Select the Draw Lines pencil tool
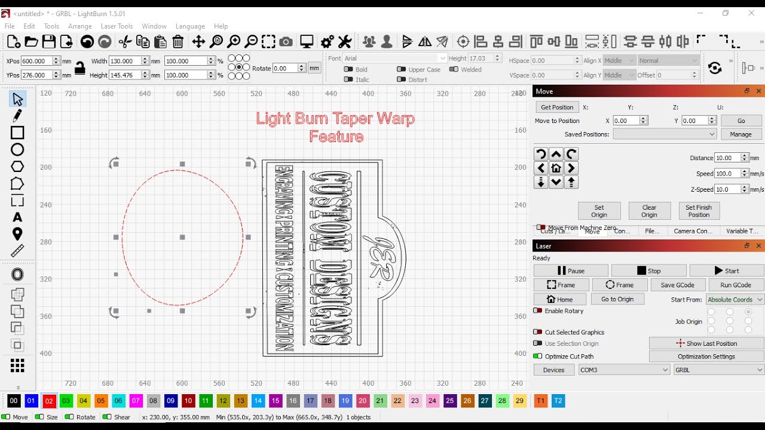Image resolution: width=765 pixels, height=430 pixels. tap(17, 116)
